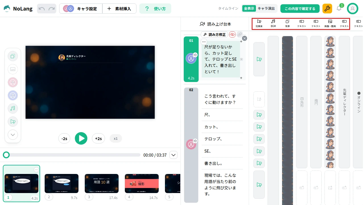Click the 四角形 text cell in timeline
364x205 pixels.
302,102
